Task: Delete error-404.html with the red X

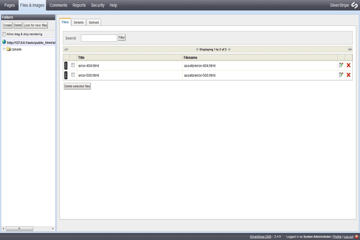Action: (x=348, y=65)
